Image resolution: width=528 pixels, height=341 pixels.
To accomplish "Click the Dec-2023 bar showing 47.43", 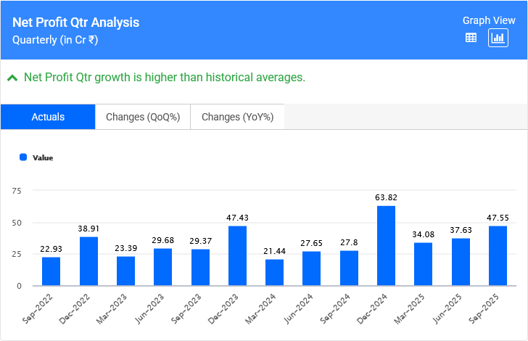I will (x=237, y=256).
